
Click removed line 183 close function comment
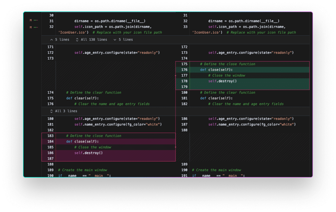coord(94,136)
